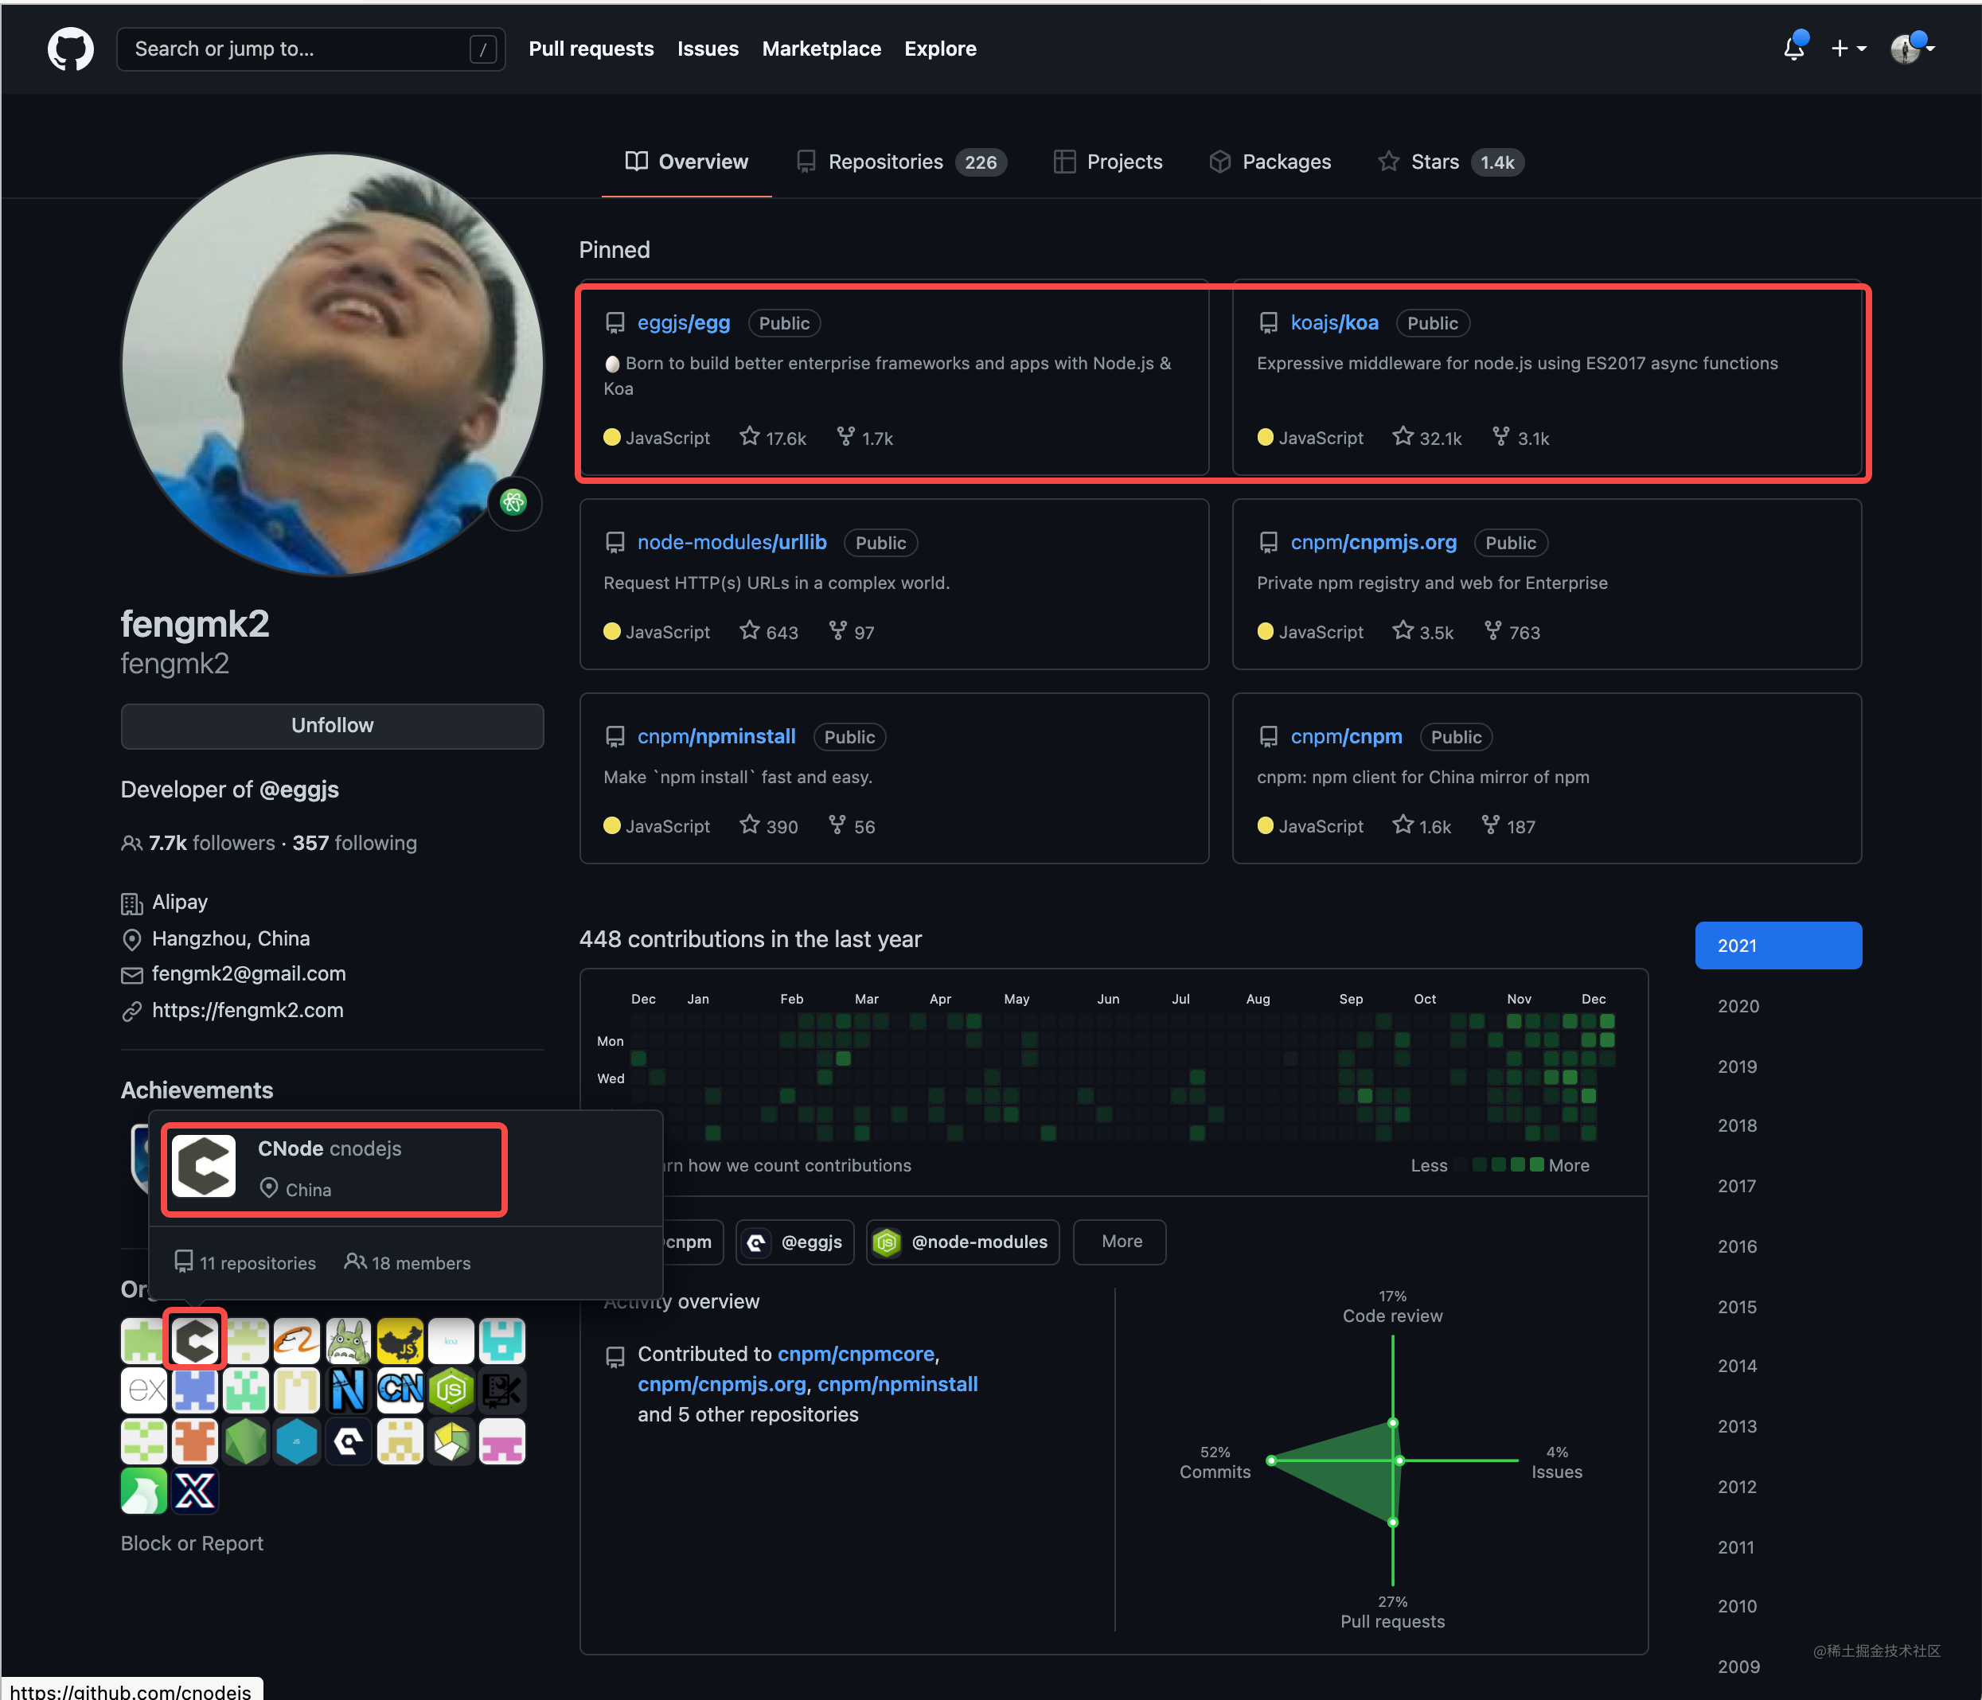This screenshot has width=1982, height=1700.
Task: Open the yellow China JS map organization
Action: [x=400, y=1340]
